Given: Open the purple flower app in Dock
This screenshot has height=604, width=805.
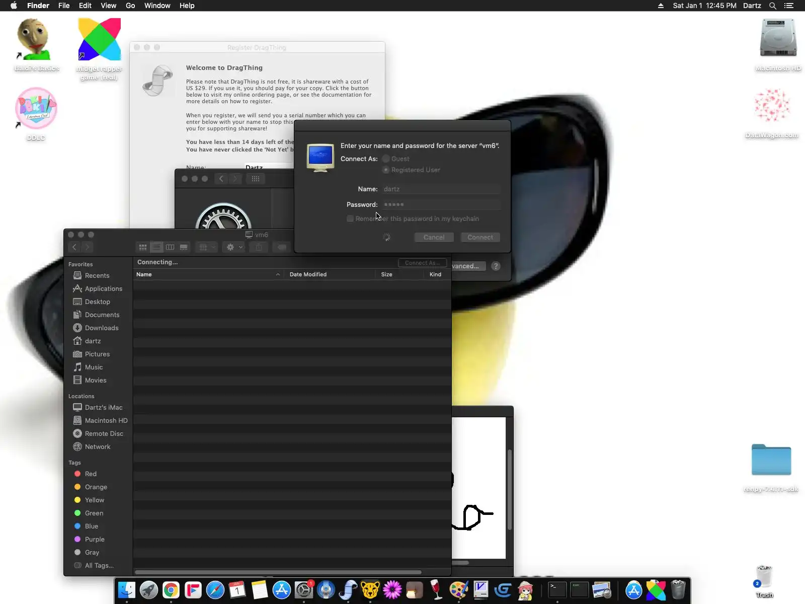Looking at the screenshot, I should [x=392, y=590].
